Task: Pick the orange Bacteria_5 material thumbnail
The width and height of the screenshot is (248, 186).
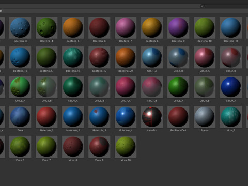Action: (x=73, y=27)
